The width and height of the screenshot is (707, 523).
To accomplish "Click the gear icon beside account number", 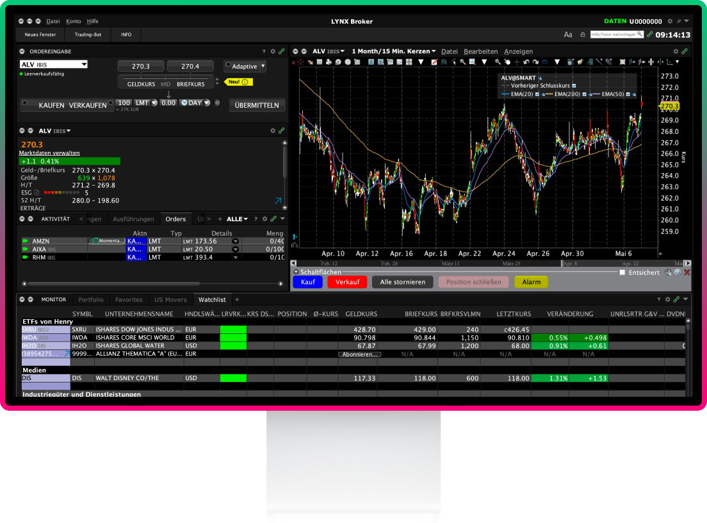I will [670, 21].
